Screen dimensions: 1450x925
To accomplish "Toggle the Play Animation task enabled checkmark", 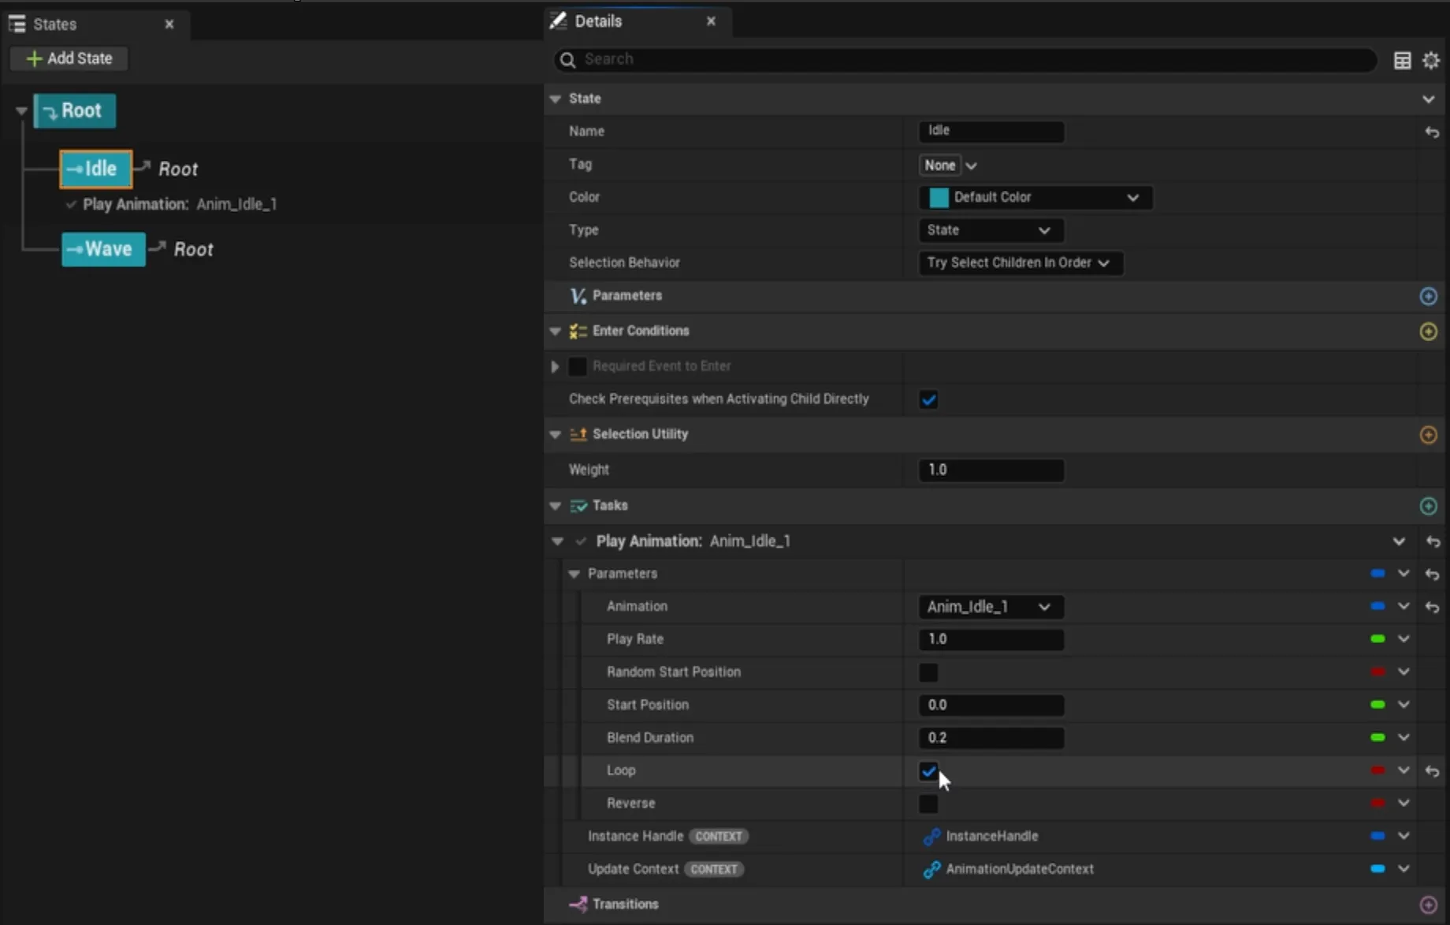I will point(581,541).
